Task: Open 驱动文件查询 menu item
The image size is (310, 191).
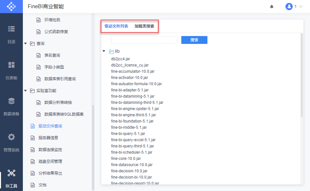Action: pyautogui.click(x=50, y=126)
